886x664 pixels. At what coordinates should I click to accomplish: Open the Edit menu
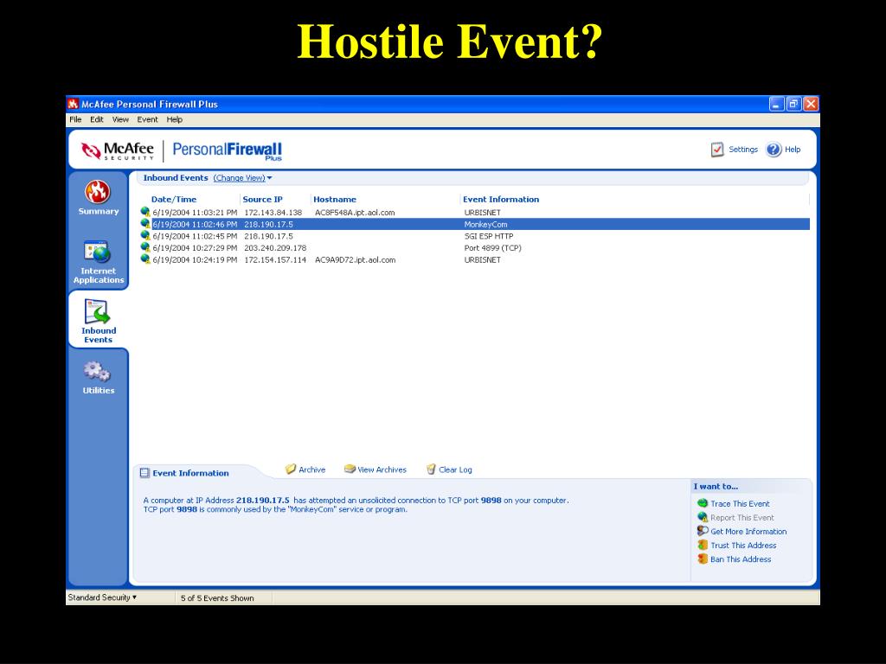tap(97, 119)
